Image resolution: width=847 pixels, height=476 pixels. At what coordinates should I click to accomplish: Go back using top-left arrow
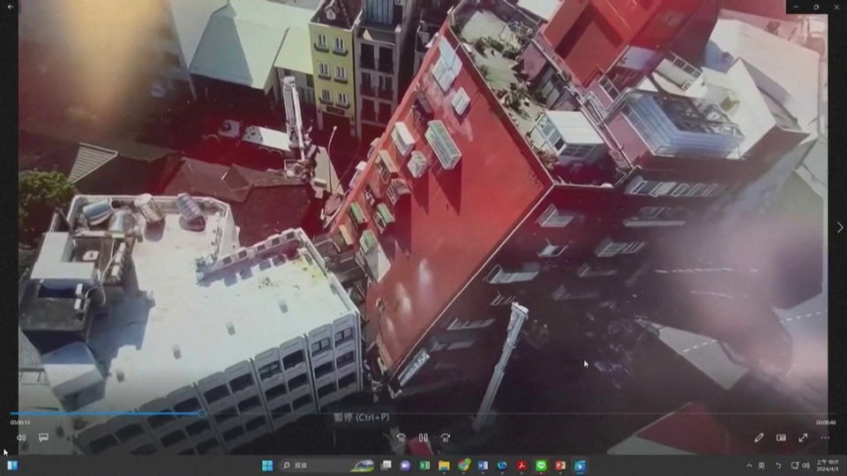point(11,6)
